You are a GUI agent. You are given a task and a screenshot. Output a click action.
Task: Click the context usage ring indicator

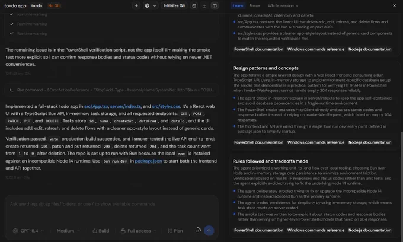coord(197,230)
